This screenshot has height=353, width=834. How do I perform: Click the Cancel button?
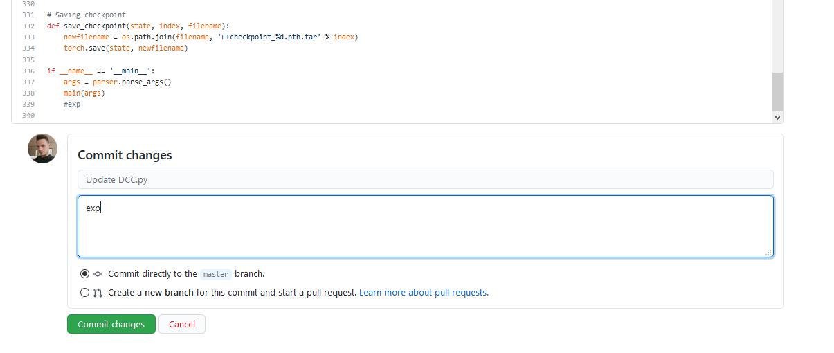pos(182,324)
